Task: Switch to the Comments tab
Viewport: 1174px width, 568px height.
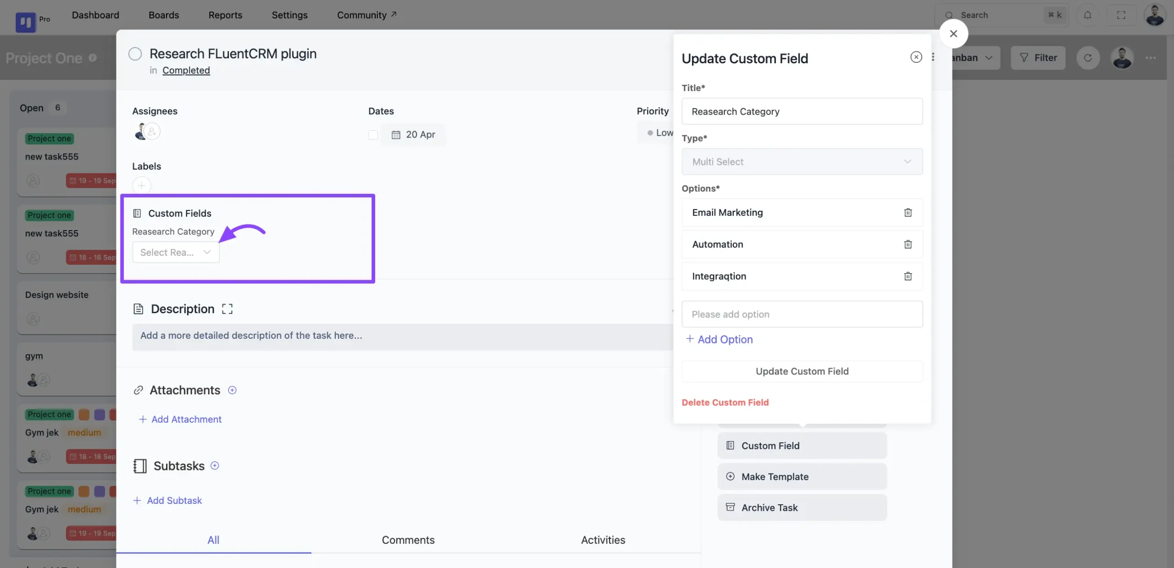Action: click(408, 540)
